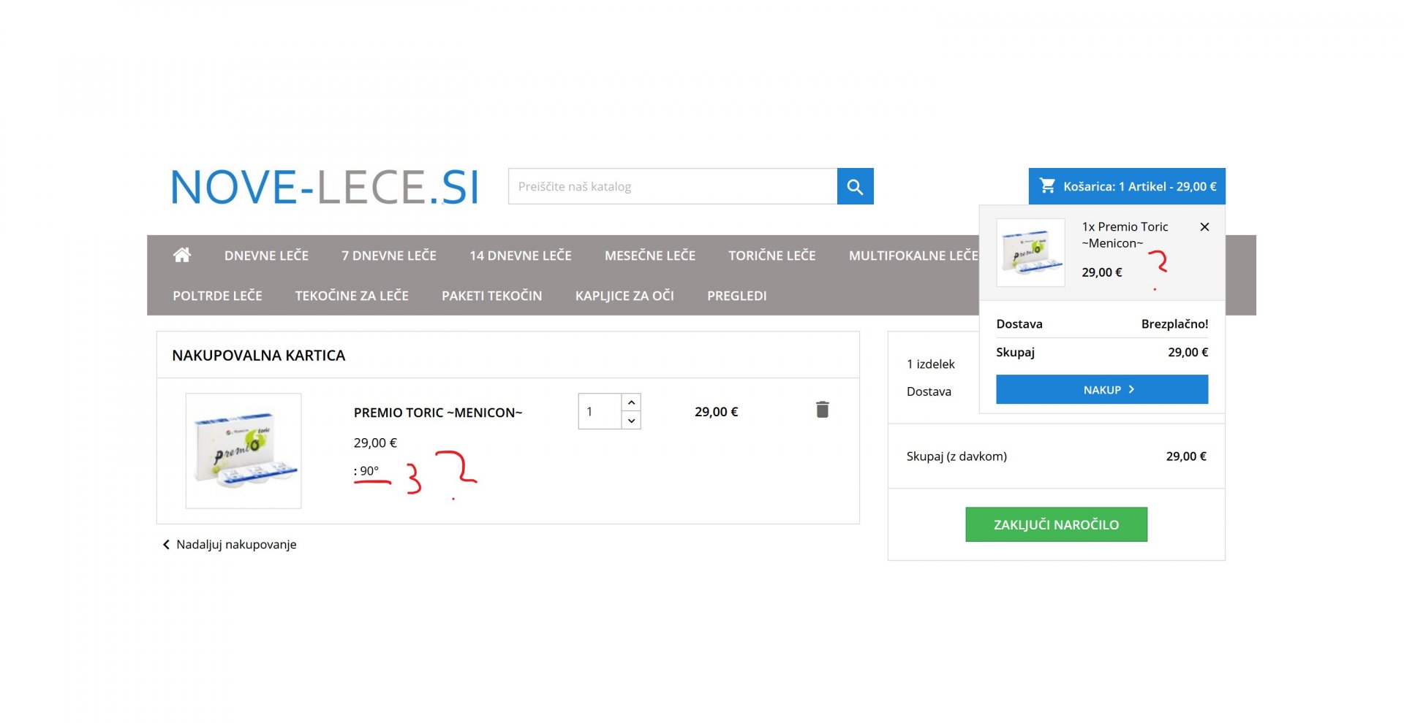Click the 1 izdelek summary text

(x=930, y=364)
